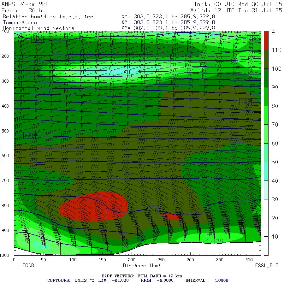The image size is (284, 284).
Task: Click the '-48' temperature contour label
Action: click(x=246, y=102)
